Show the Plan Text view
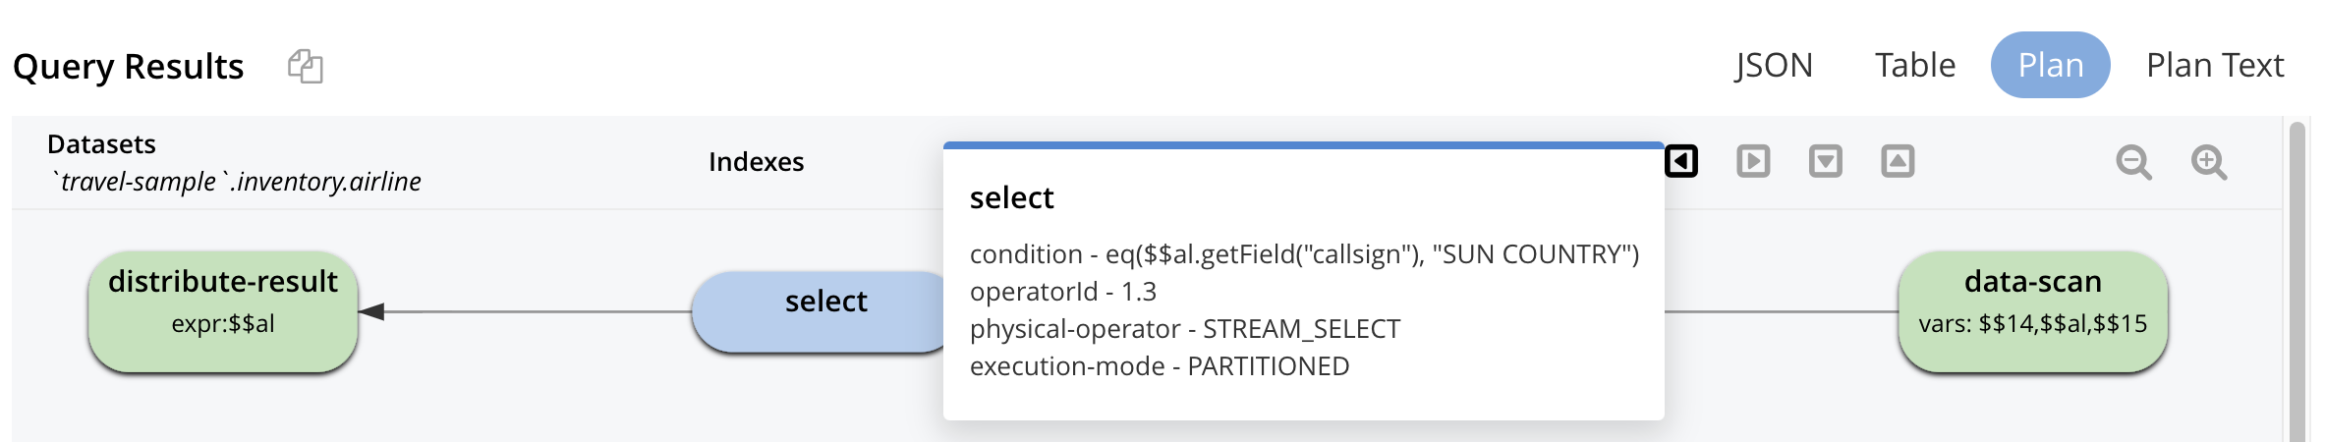The width and height of the screenshot is (2325, 442). tap(2215, 65)
